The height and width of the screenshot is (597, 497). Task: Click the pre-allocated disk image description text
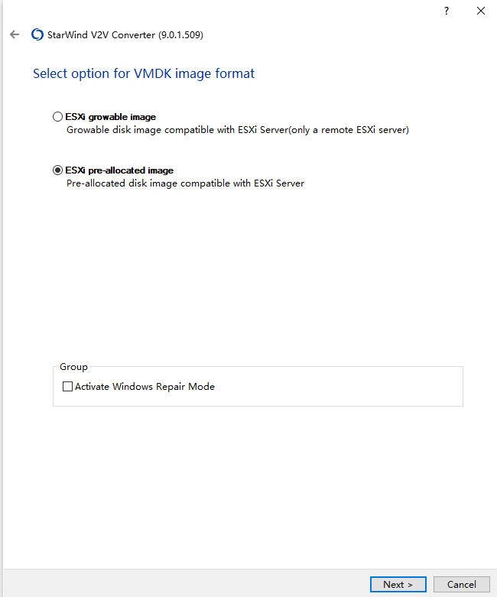click(186, 183)
